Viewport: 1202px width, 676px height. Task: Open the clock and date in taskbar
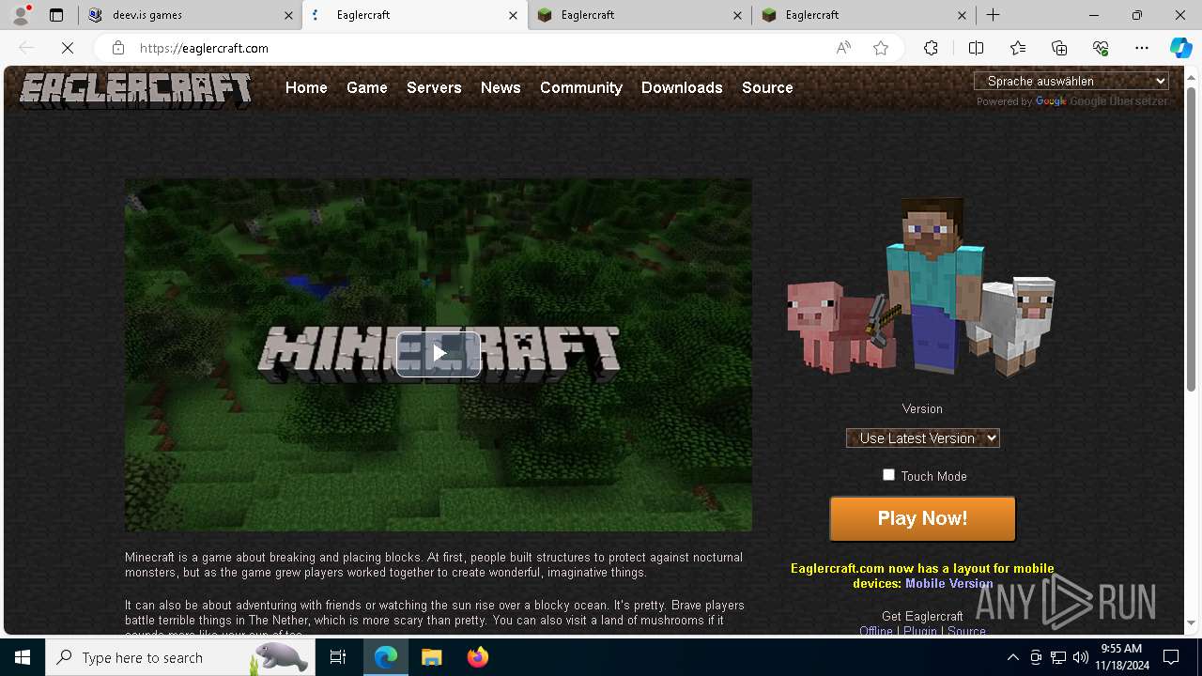[1121, 657]
